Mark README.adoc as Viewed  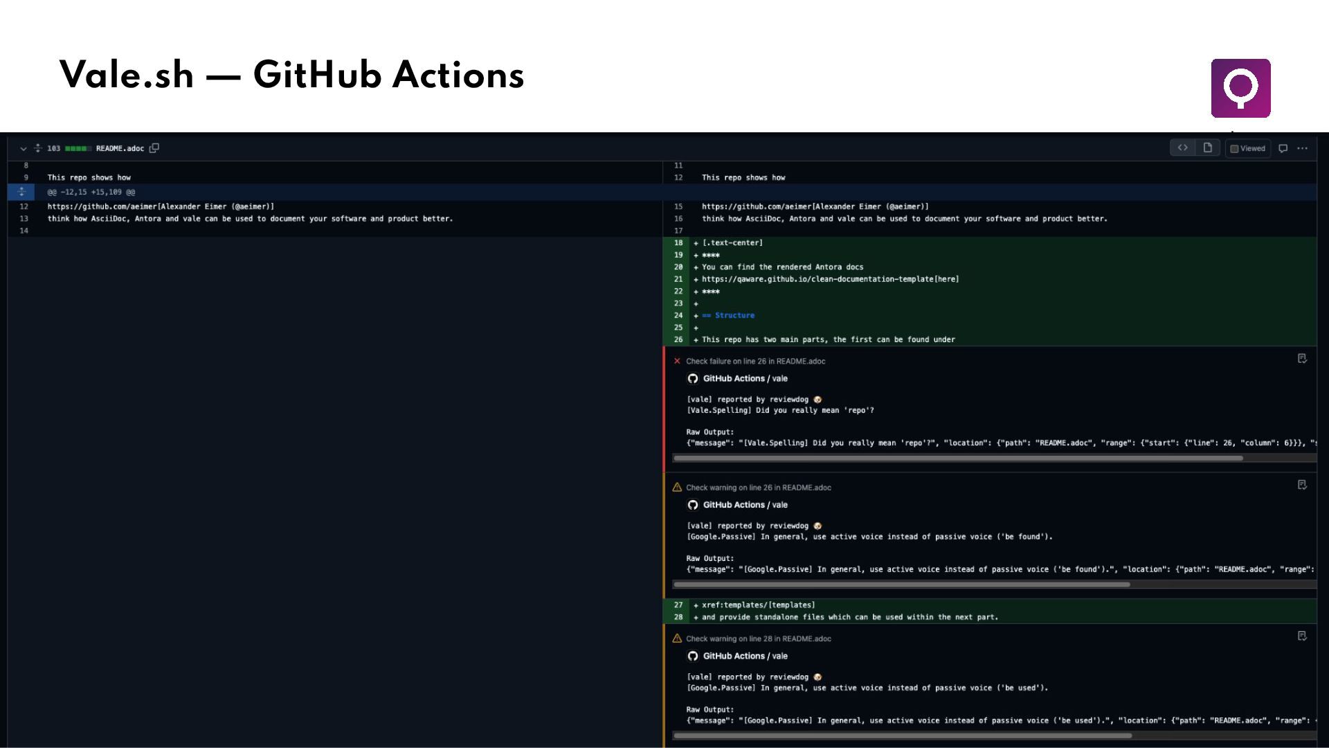1247,148
